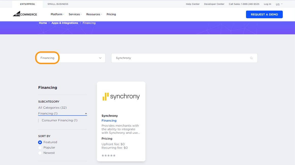This screenshot has width=295, height=165.
Task: Select the Featured sort option
Action: (x=40, y=142)
